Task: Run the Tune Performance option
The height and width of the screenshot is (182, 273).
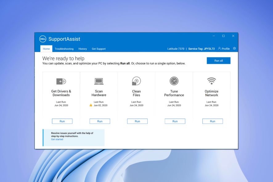Action: [175, 121]
